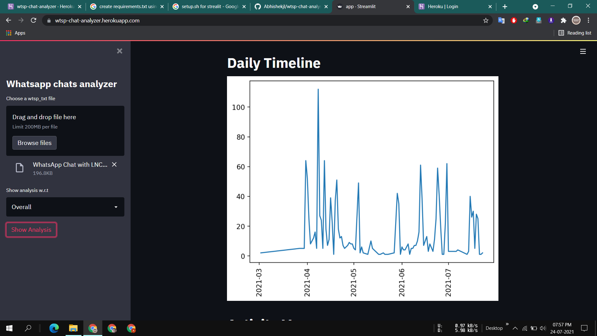This screenshot has width=597, height=336.
Task: Toggle the Wi-Fi network tray icon
Action: 525,328
